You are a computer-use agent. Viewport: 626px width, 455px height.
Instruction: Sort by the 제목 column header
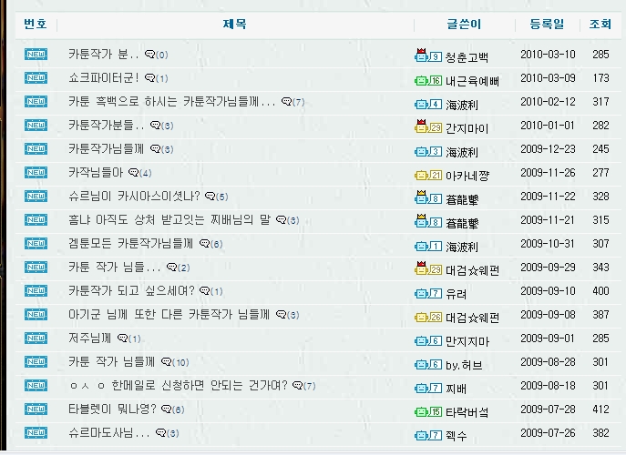(234, 25)
